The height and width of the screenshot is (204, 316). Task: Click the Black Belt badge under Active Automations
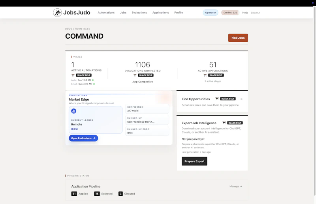[84, 75]
